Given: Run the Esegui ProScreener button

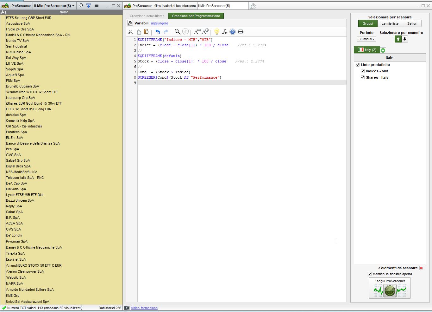Looking at the screenshot, I should (x=390, y=288).
